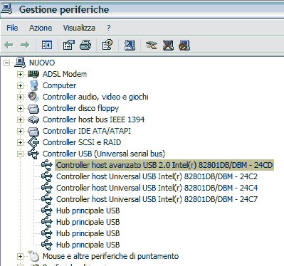Click the 24CD USB controller icon
Image resolution: width=284 pixels, height=266 pixels.
click(47, 165)
